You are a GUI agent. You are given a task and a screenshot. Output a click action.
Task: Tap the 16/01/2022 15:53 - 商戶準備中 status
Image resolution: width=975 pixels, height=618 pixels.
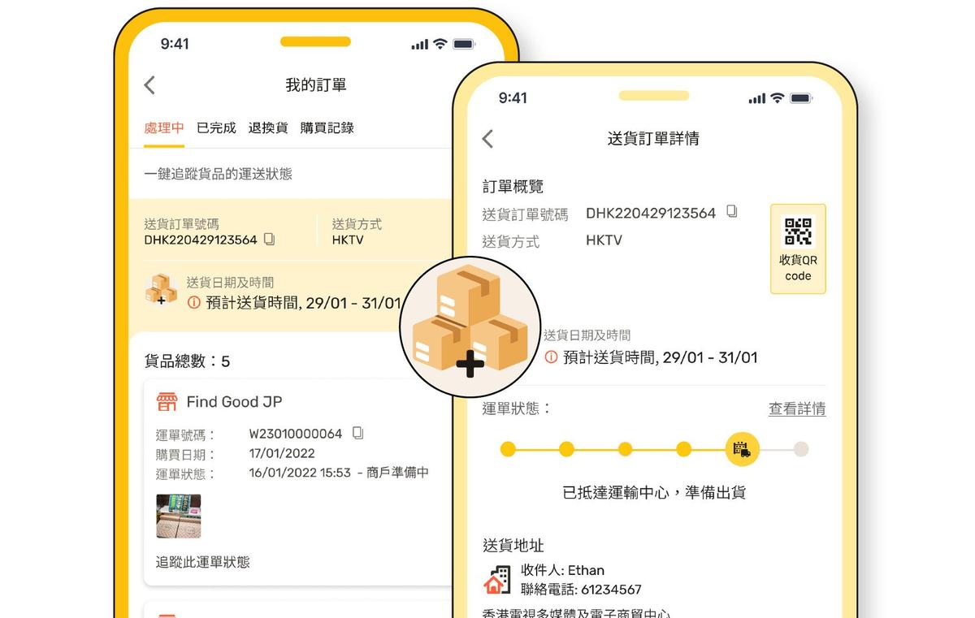(339, 473)
